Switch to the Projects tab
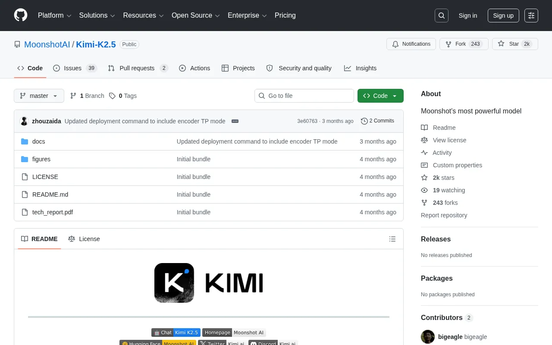This screenshot has height=345, width=552. pyautogui.click(x=238, y=68)
